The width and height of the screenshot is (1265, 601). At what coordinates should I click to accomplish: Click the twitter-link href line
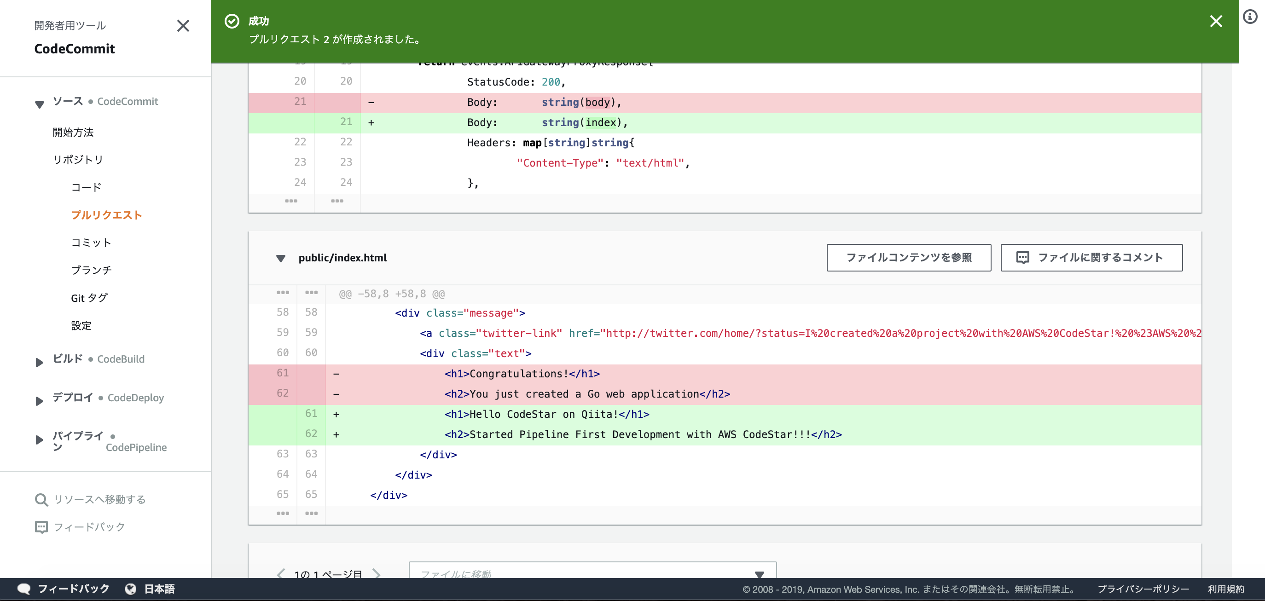tap(725, 333)
